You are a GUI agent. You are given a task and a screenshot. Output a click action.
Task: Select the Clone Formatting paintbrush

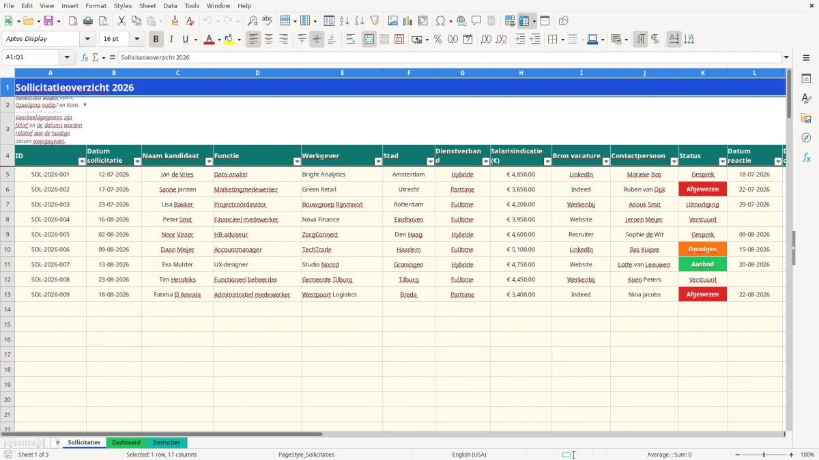pos(175,21)
